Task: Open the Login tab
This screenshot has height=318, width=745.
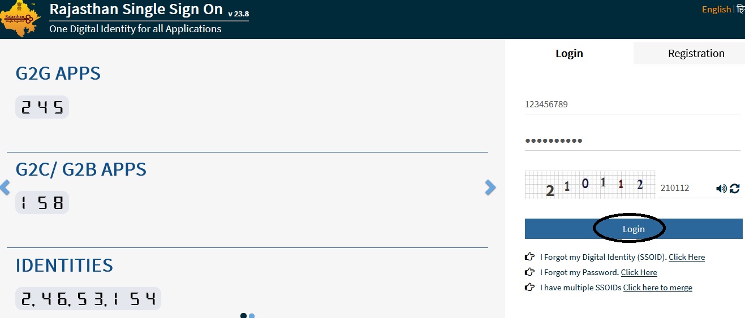Action: coord(569,53)
